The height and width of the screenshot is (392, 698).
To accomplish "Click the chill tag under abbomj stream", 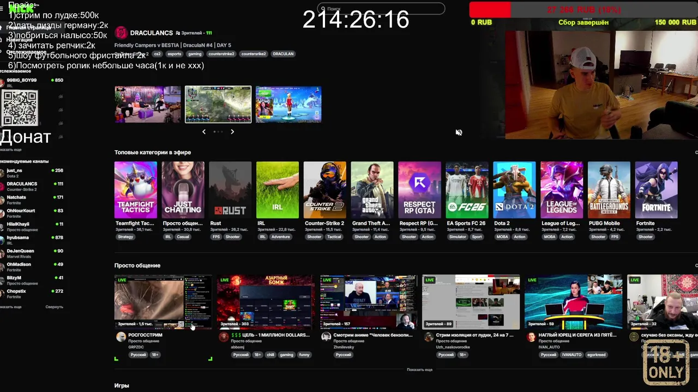I will click(x=271, y=354).
